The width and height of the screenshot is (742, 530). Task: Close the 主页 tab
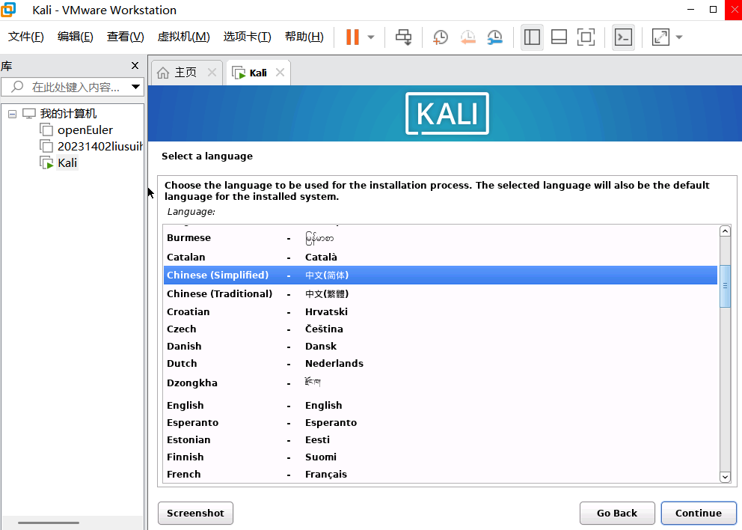212,73
